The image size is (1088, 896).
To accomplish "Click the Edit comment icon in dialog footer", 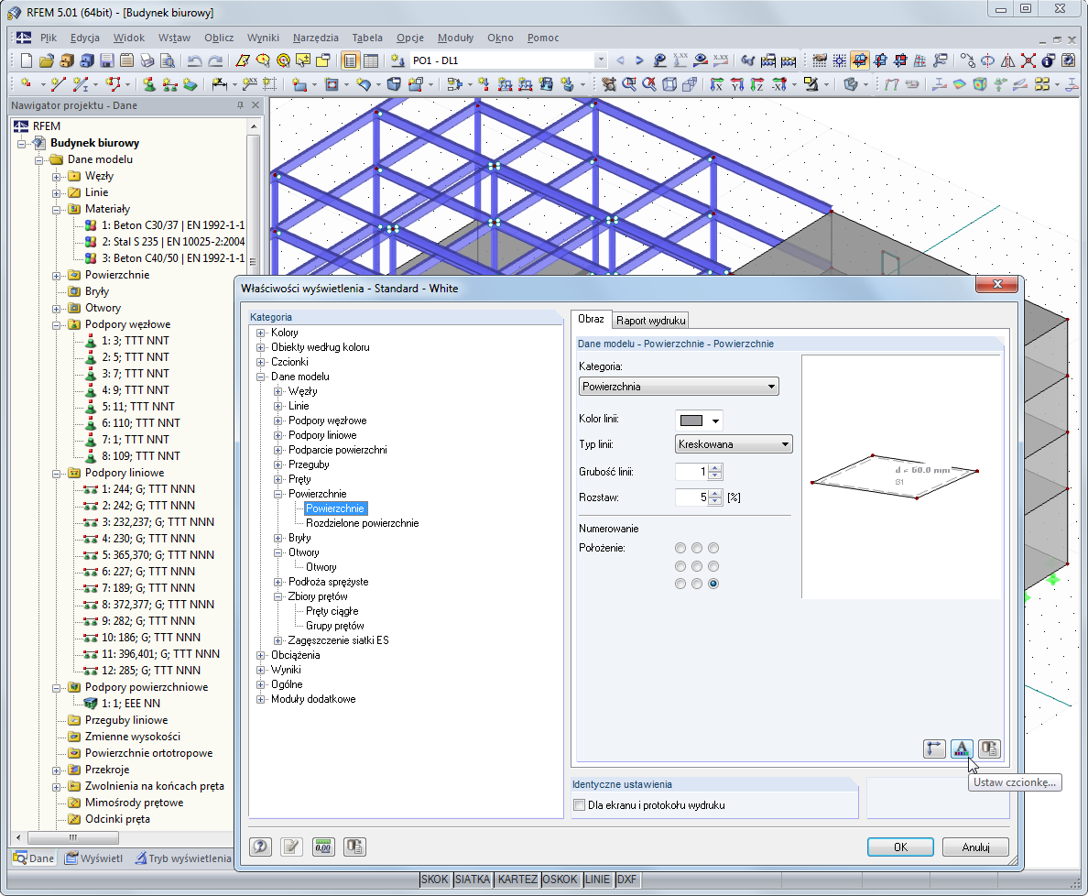I will 291,847.
